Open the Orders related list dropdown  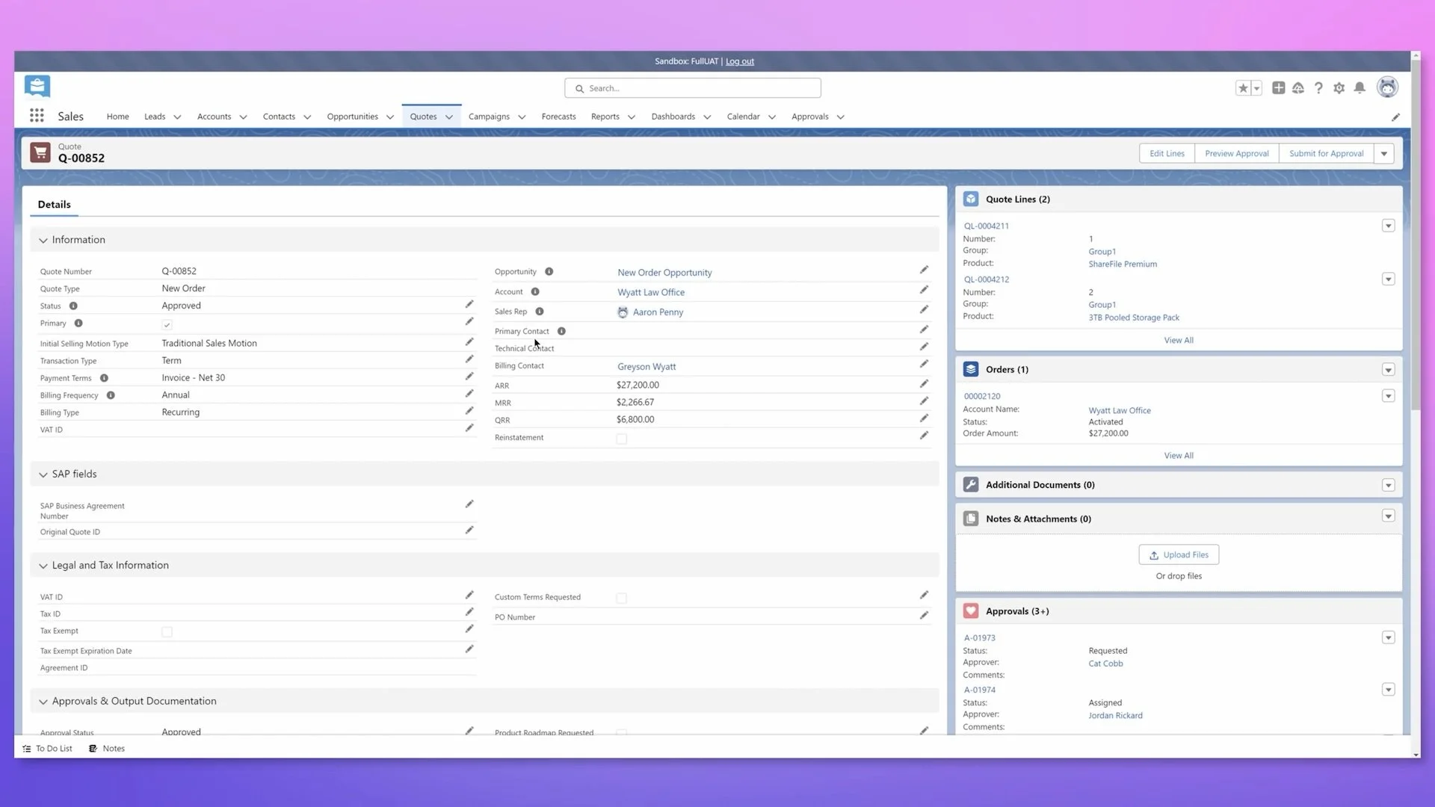[x=1388, y=370]
